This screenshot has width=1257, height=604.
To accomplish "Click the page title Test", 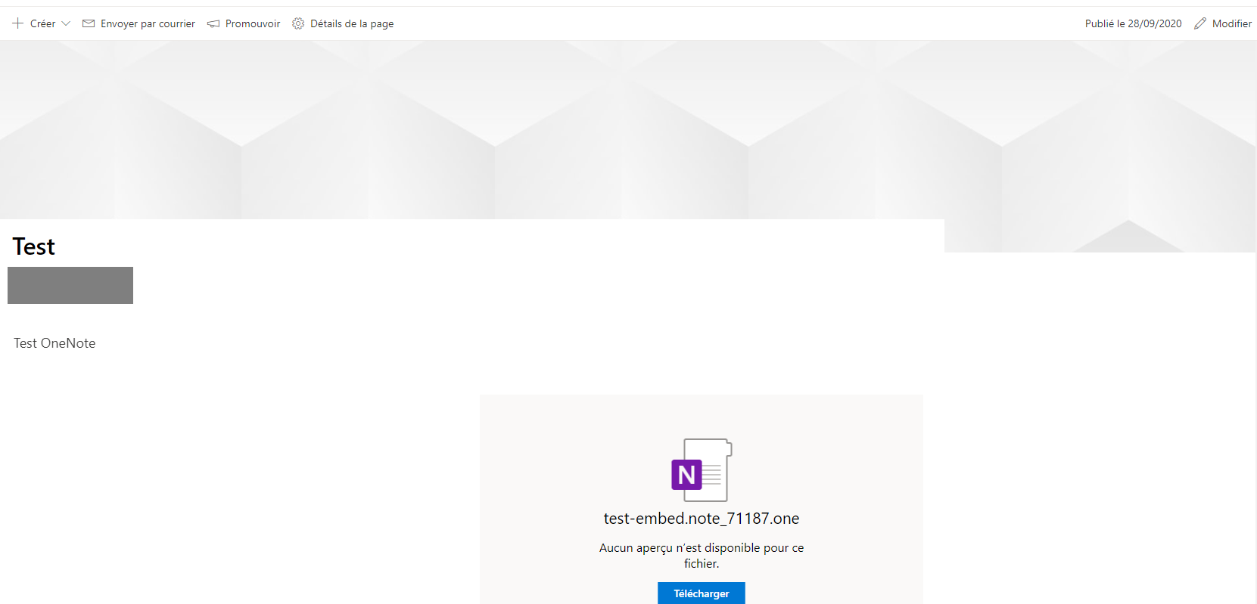I will click(34, 246).
